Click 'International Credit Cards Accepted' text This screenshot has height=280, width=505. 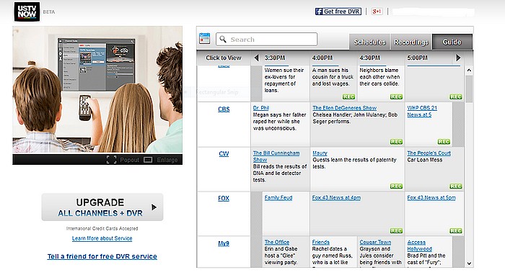(102, 229)
